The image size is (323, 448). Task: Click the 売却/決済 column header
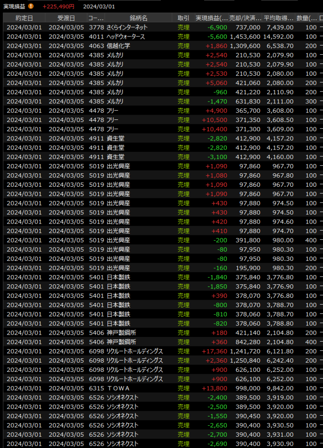245,18
